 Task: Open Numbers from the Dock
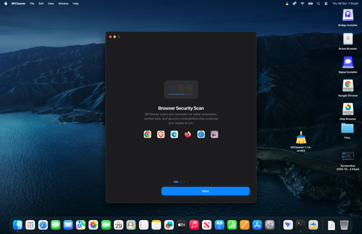(232, 225)
